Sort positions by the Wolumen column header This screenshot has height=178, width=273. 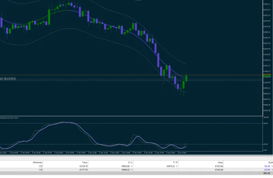point(37,162)
